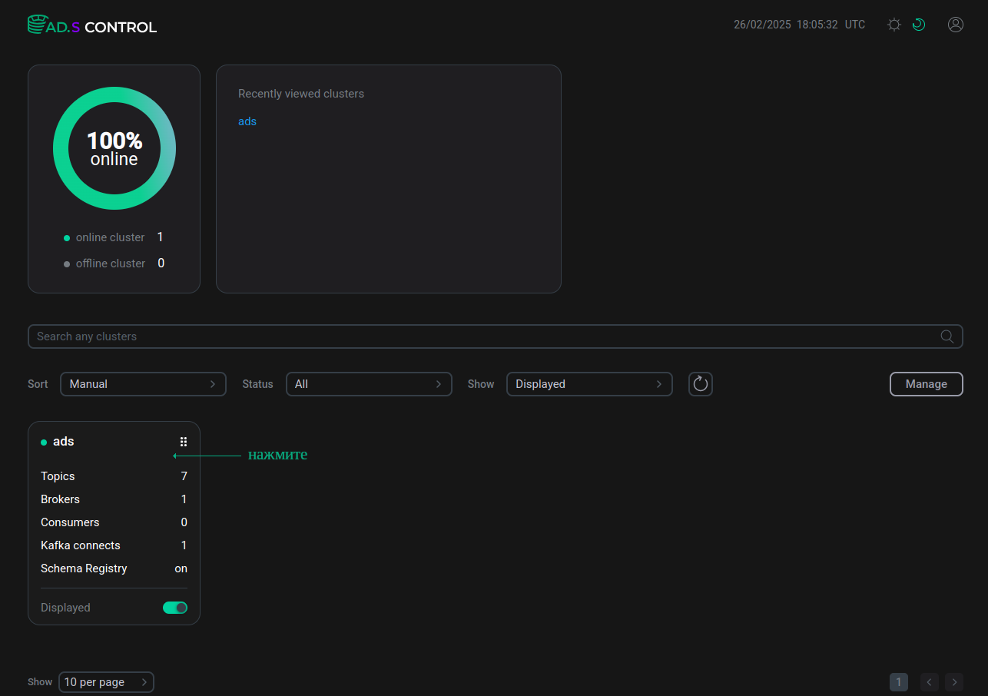Viewport: 988px width, 696px height.
Task: Click the green status dot beside ads
Action: pyautogui.click(x=44, y=442)
